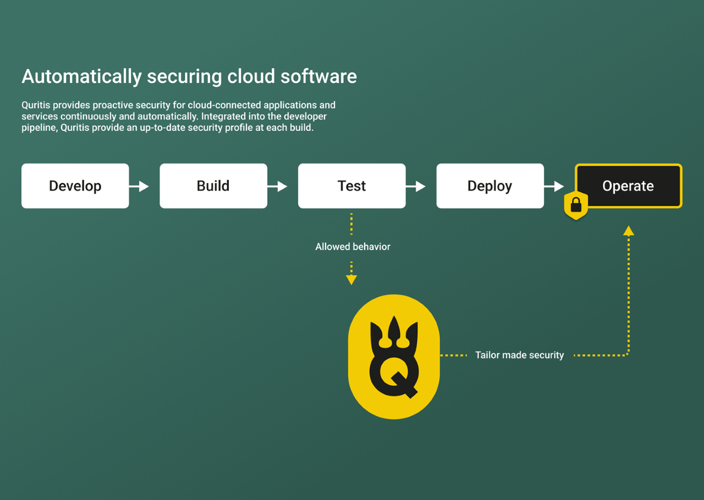Click the yellow up arrowhead below Operate
The image size is (704, 500).
coord(629,231)
